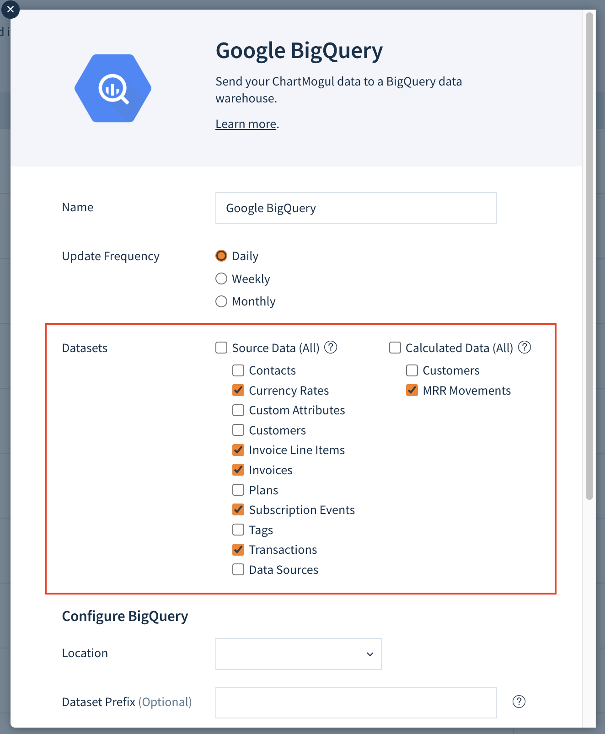605x734 pixels.
Task: Enable the Tags dataset
Action: tap(238, 530)
